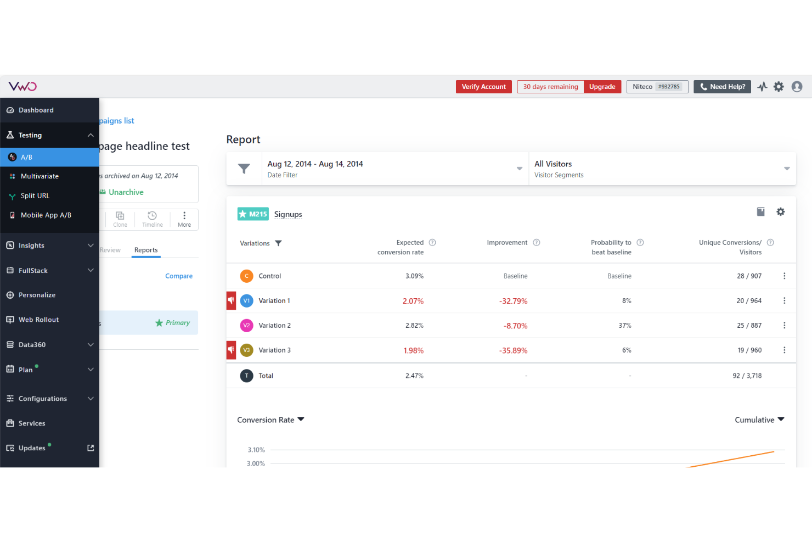Open the header settings gear
Image resolution: width=812 pixels, height=542 pixels.
tap(779, 87)
